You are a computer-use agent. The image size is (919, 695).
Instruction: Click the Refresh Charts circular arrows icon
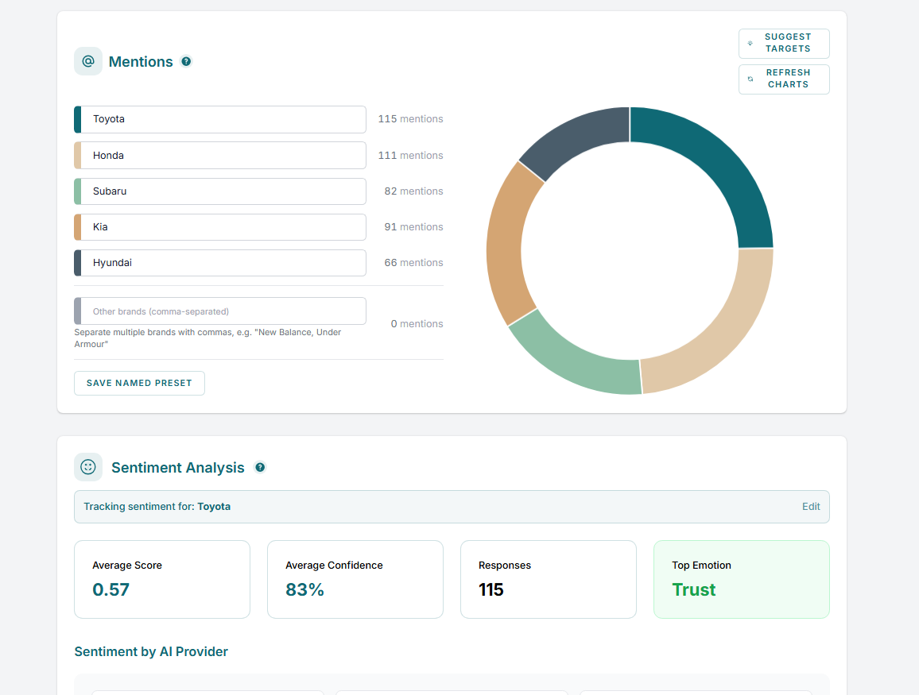click(x=750, y=79)
